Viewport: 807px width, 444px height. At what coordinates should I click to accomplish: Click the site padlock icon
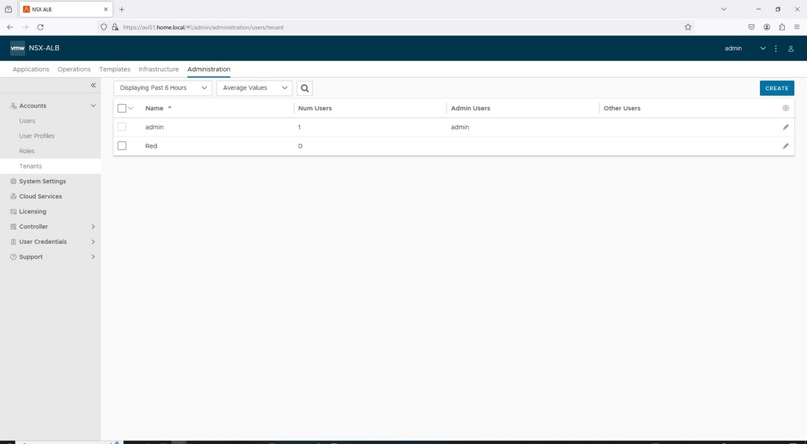[115, 27]
